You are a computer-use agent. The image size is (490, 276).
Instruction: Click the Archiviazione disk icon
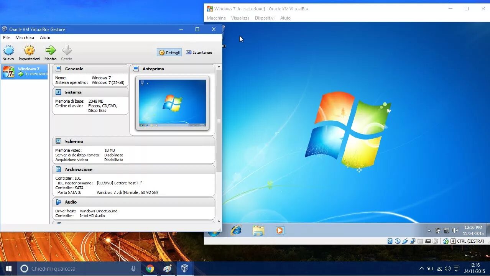coord(58,169)
